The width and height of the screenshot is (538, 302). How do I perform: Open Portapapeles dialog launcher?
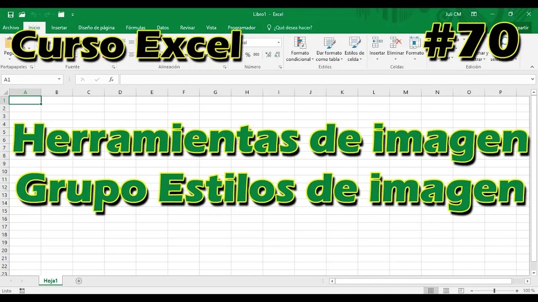(x=31, y=67)
